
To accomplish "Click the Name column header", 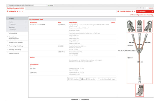I will (x=59, y=22).
